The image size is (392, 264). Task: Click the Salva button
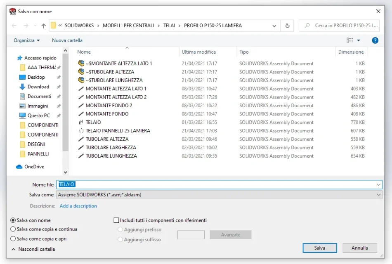click(x=320, y=248)
